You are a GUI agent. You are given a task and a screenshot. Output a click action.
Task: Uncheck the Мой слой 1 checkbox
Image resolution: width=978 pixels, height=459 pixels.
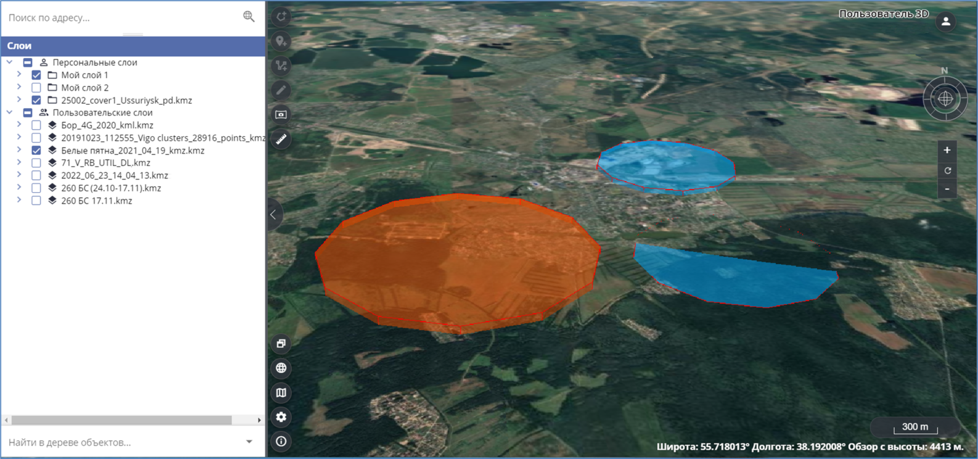tap(37, 76)
